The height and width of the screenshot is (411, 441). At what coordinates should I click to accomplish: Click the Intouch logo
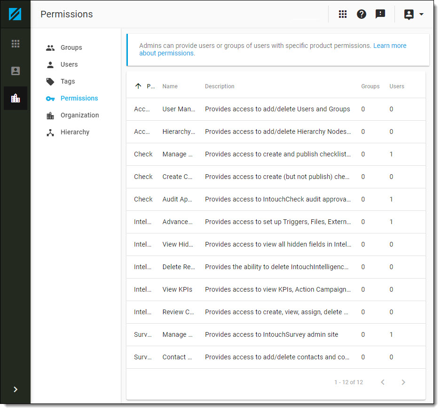coord(15,14)
